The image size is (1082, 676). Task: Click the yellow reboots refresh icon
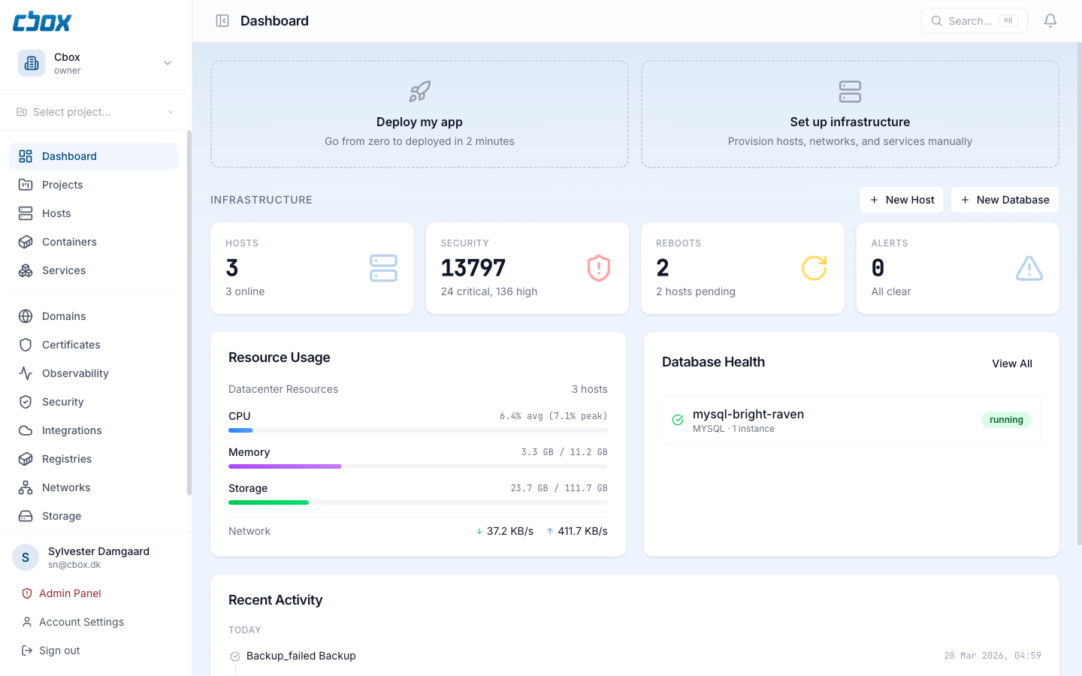coord(814,268)
